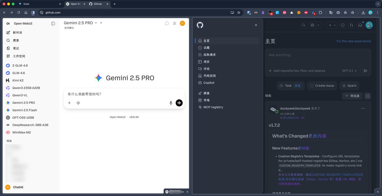Image resolution: width=382 pixels, height=196 pixels.
Task: Click the microphone dictation icon
Action: [171, 103]
